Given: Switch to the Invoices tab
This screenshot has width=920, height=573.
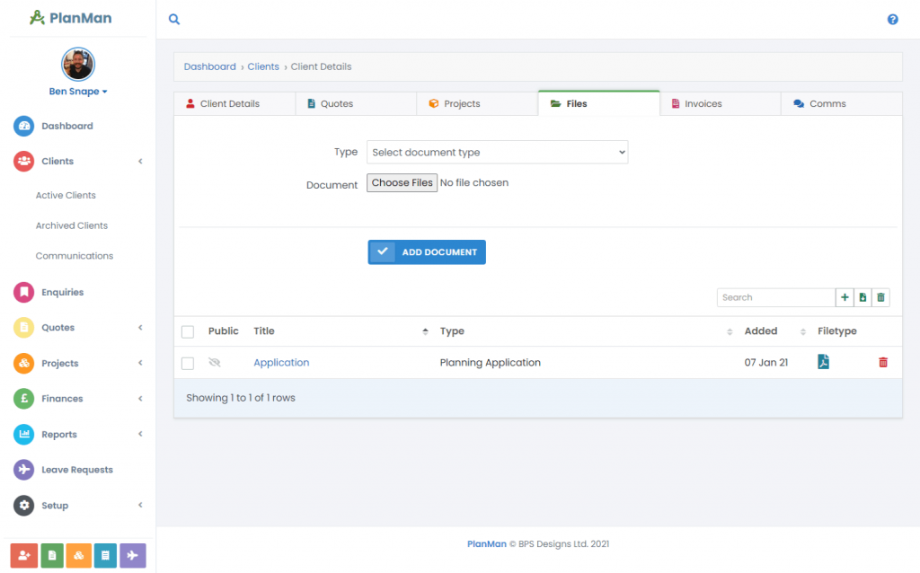Looking at the screenshot, I should tap(721, 104).
